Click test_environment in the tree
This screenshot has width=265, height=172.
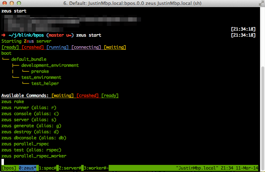point(41,77)
